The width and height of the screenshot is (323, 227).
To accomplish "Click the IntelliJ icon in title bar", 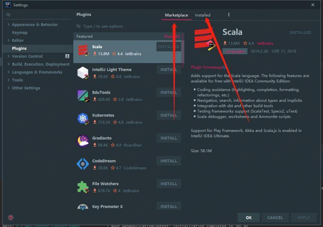I will (x=8, y=5).
